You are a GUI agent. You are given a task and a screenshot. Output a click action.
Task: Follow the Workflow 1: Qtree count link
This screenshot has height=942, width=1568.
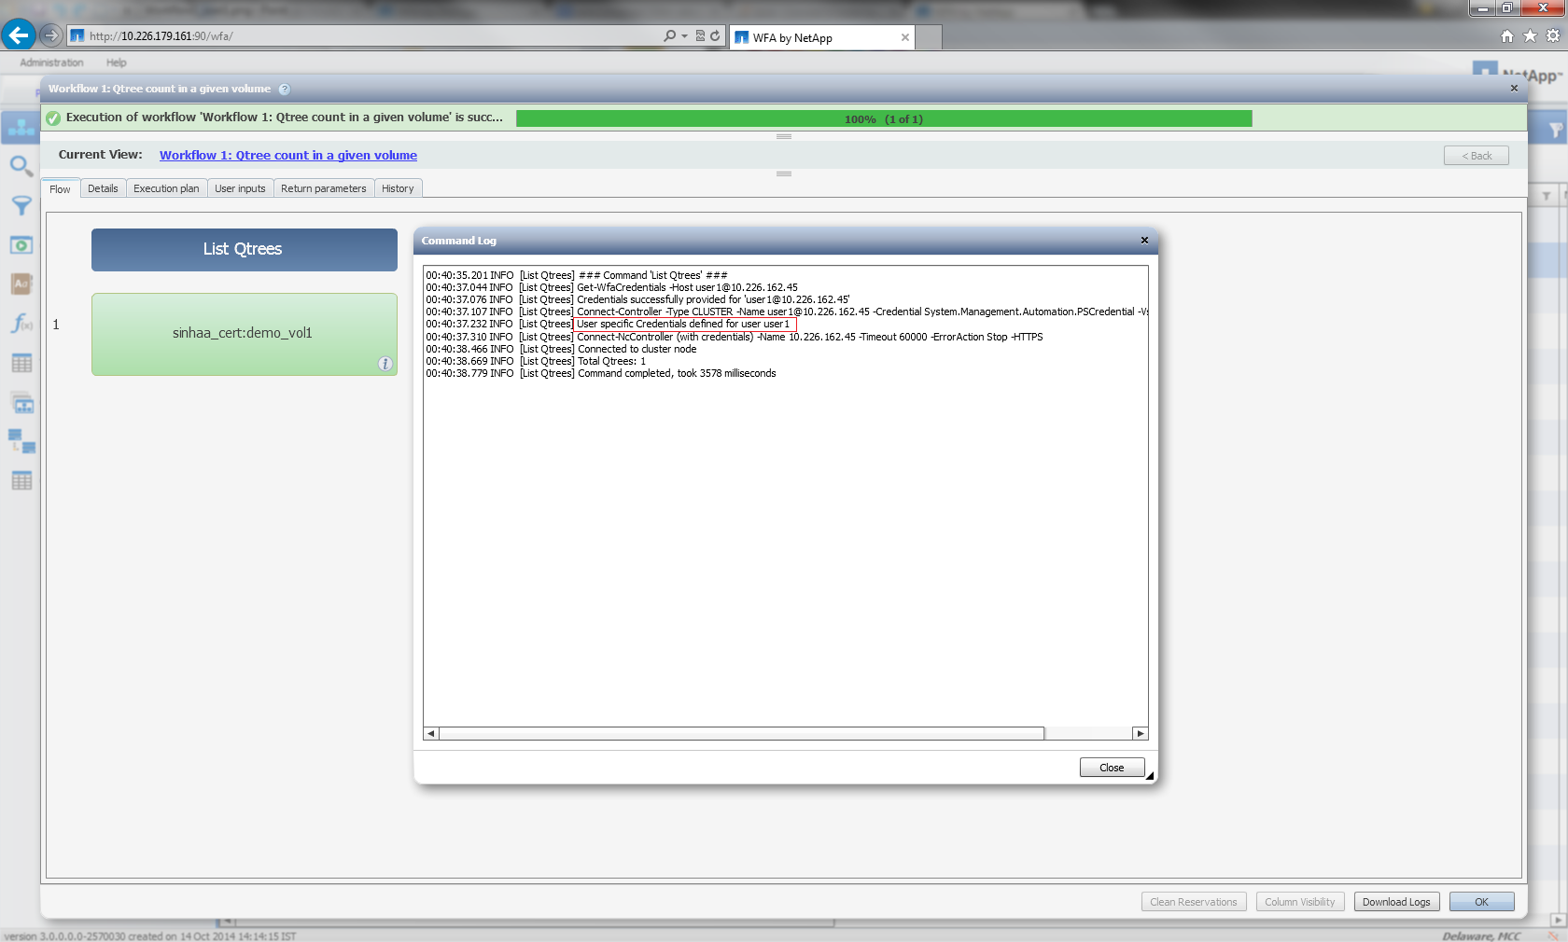288,156
